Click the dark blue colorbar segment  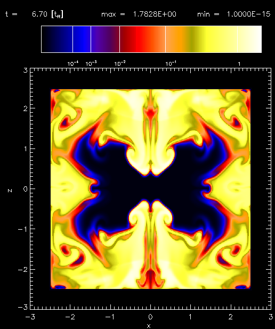click(x=57, y=39)
